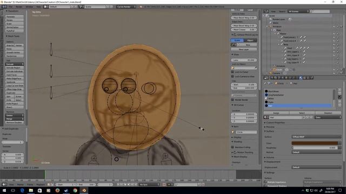Screen dimensions: 346x194
Task: Adjust the Lens value slider
Action: coord(244,60)
